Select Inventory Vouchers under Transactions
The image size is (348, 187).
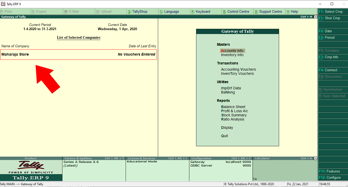[x=237, y=74]
